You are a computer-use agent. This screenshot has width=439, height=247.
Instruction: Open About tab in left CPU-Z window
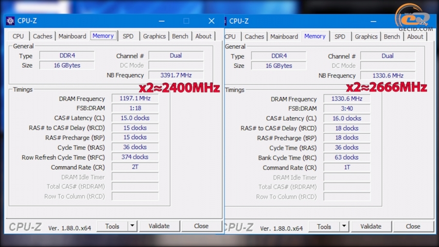203,36
